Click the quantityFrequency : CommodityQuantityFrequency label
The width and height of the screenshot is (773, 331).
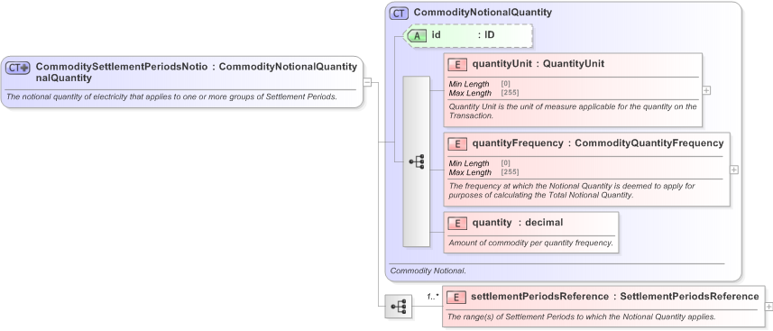click(598, 143)
